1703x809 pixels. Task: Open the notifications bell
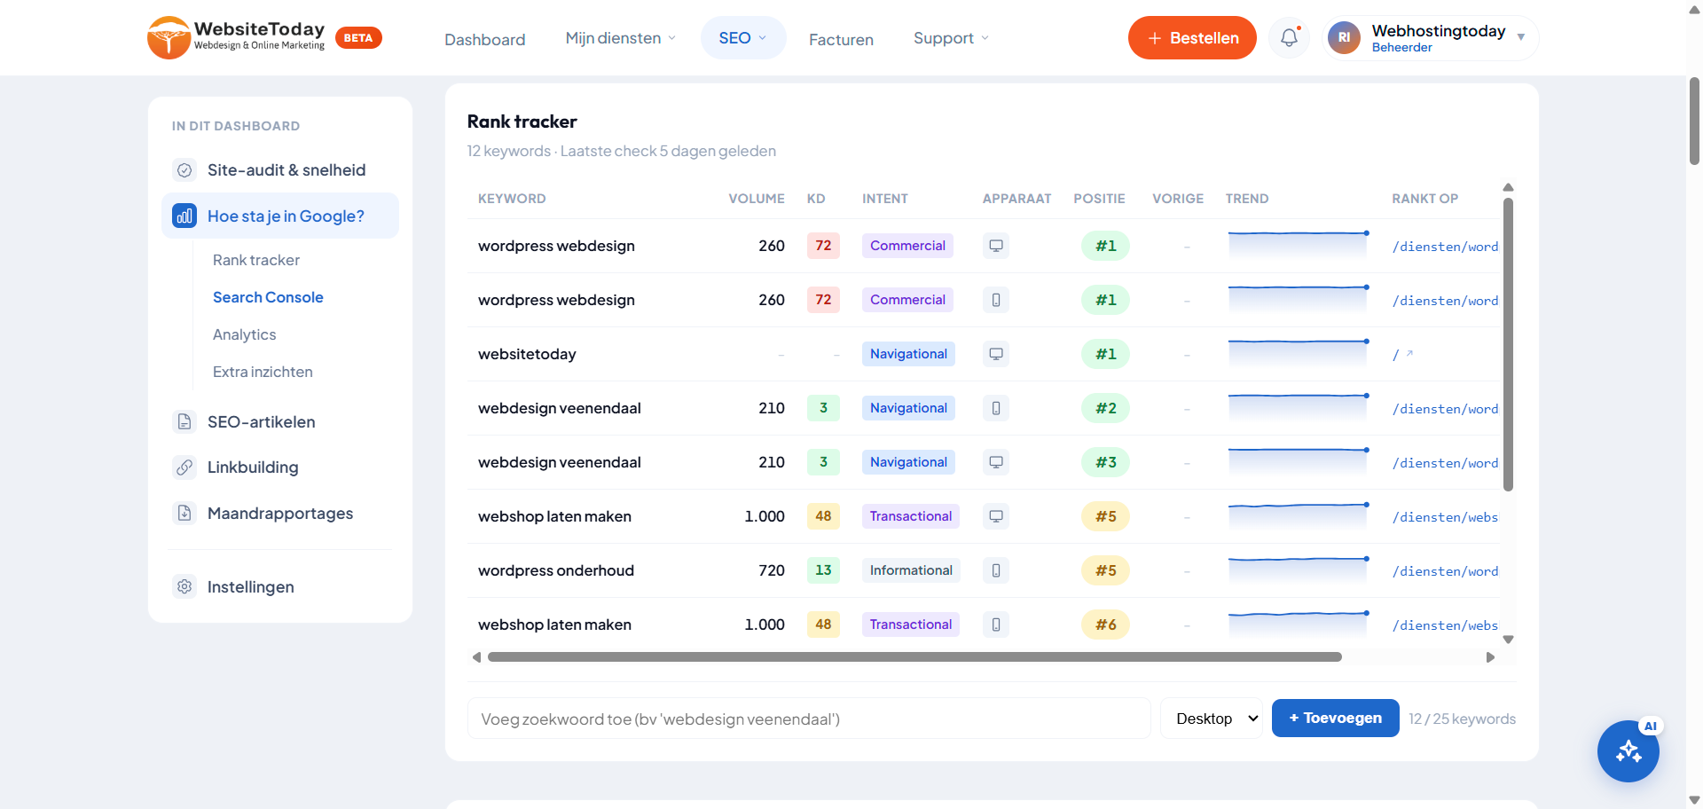(x=1289, y=38)
